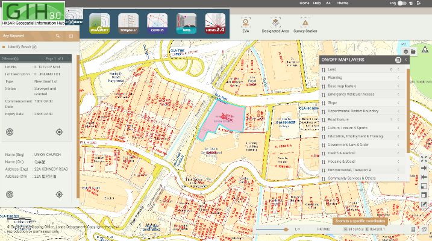The width and height of the screenshot is (432, 241).
Task: Launch the MMS application tile
Action: point(187,23)
